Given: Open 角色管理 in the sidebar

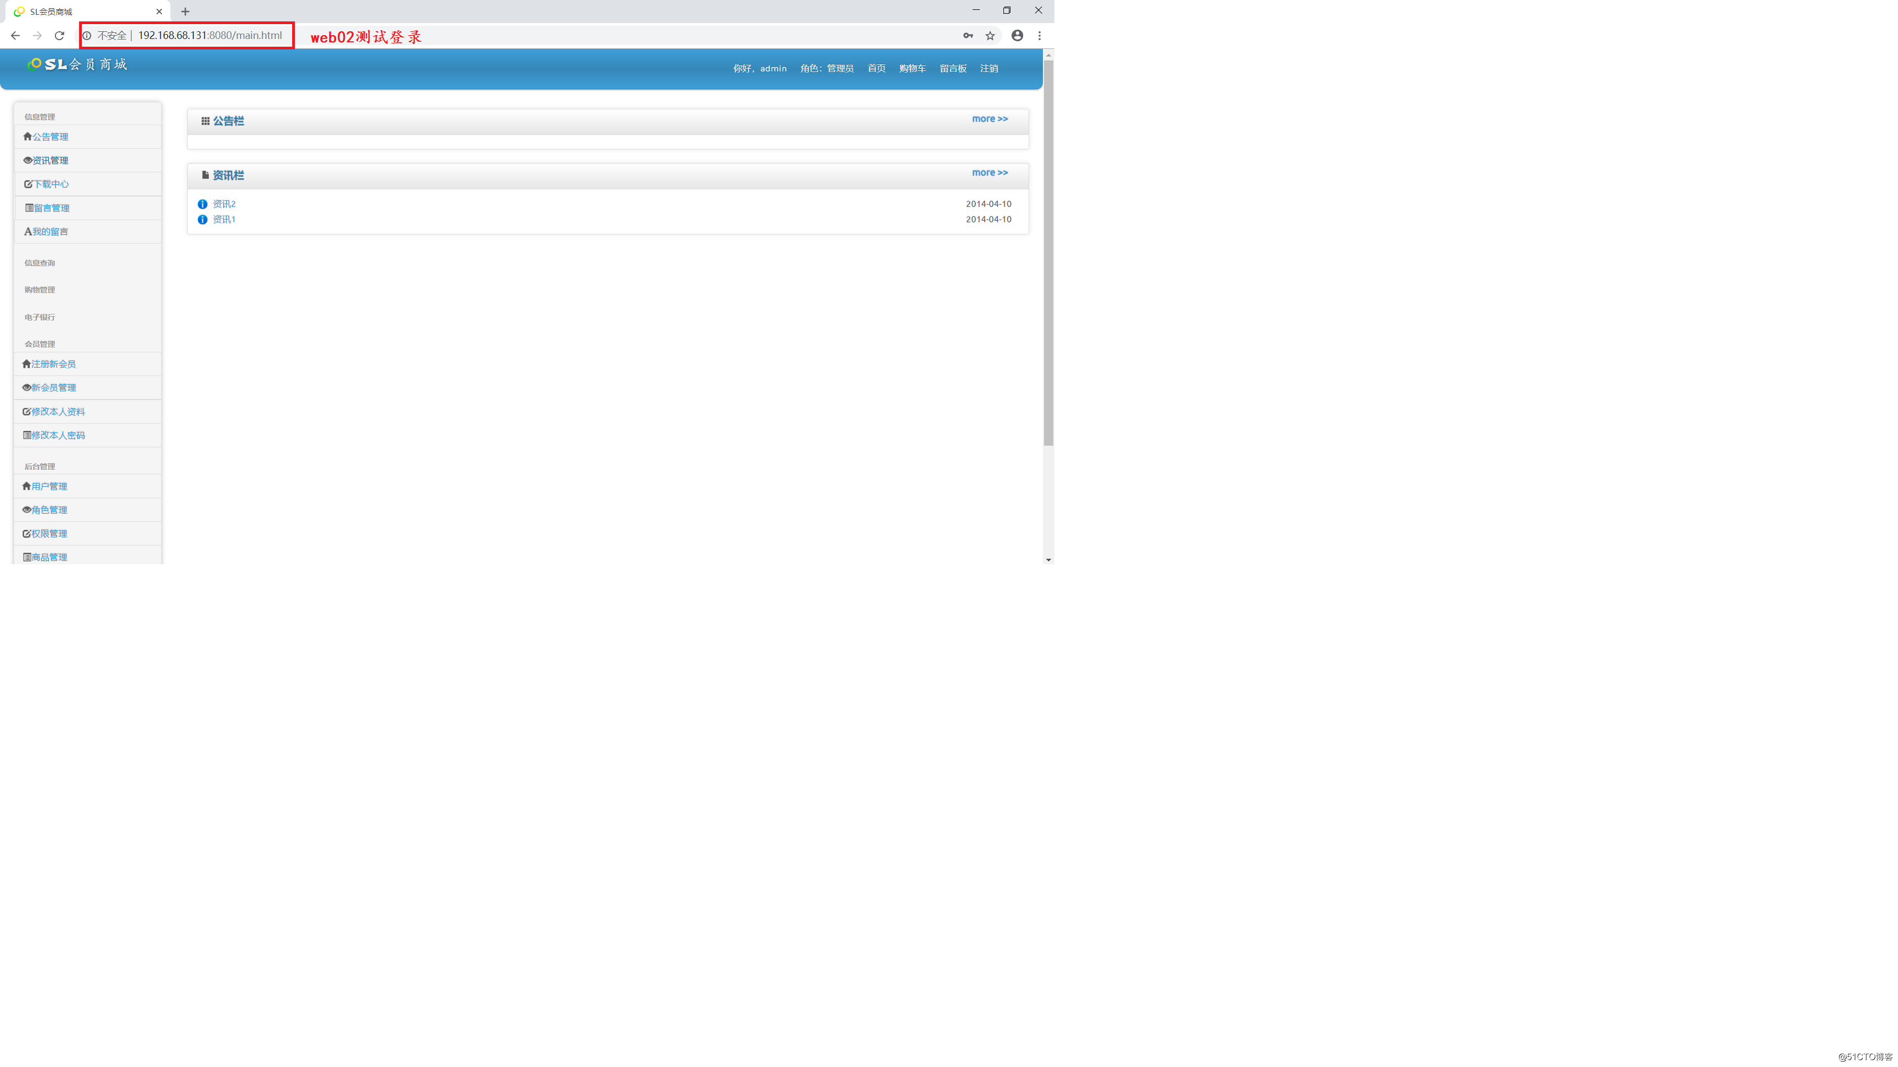Looking at the screenshot, I should pyautogui.click(x=88, y=510).
